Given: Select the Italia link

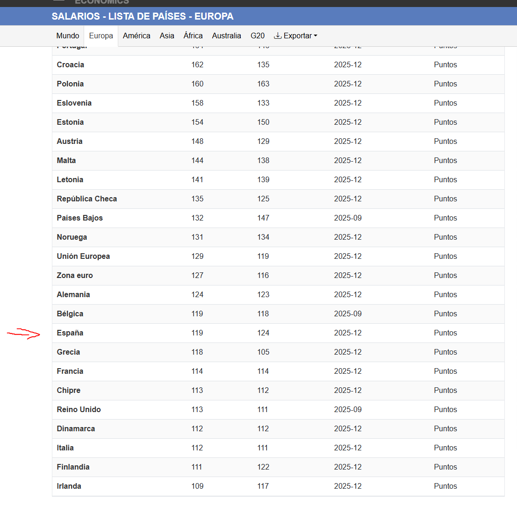Looking at the screenshot, I should click(65, 447).
